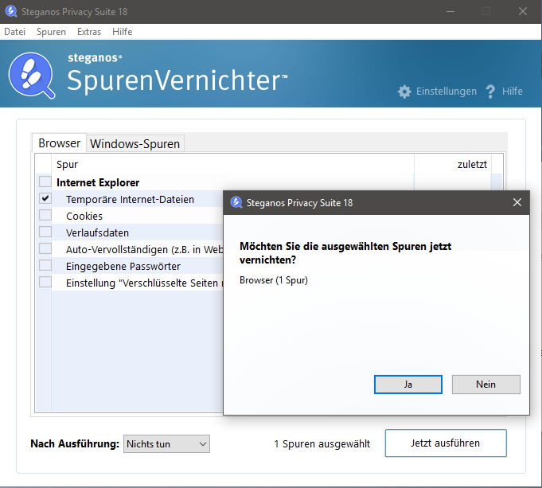The image size is (542, 488).
Task: Click the Hilfe link in header
Action: [x=513, y=92]
